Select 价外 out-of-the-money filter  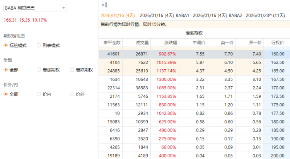(x=72, y=94)
